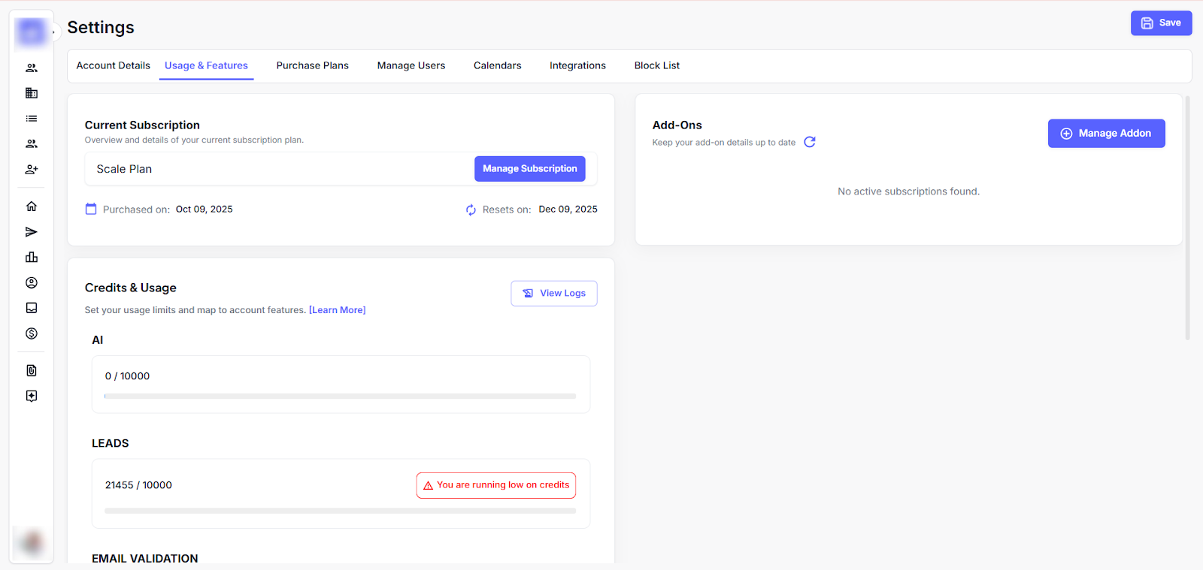
Task: Click the page's vertical scrollbar
Action: click(1187, 218)
